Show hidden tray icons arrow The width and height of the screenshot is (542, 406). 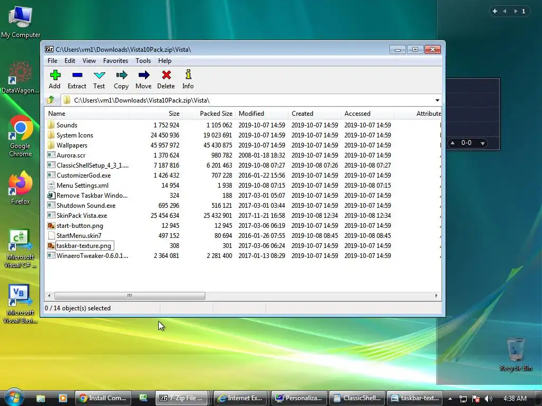(450, 399)
